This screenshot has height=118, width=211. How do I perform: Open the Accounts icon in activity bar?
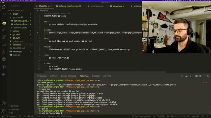4,103
